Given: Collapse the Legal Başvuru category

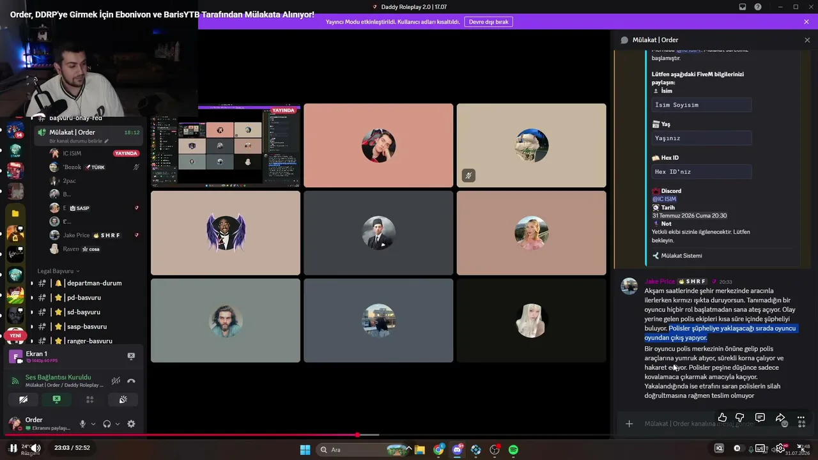Looking at the screenshot, I should (58, 271).
